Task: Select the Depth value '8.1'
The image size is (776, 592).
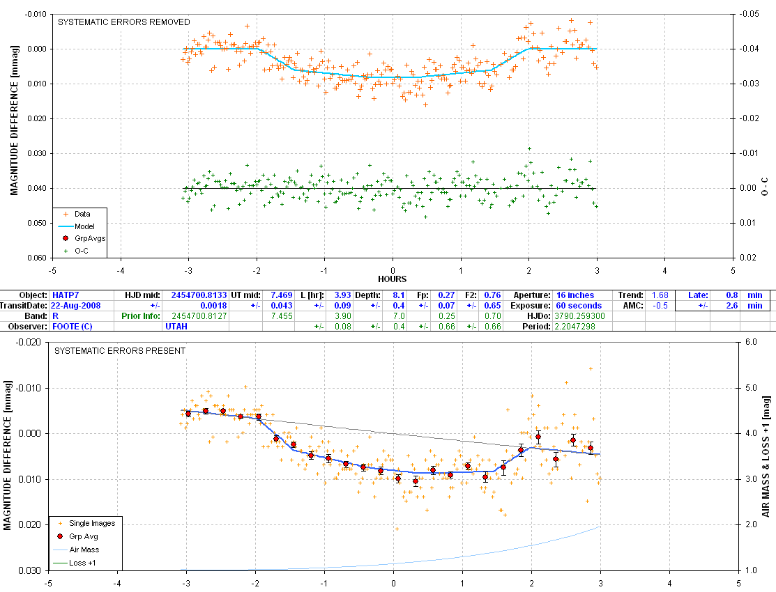Action: click(399, 295)
